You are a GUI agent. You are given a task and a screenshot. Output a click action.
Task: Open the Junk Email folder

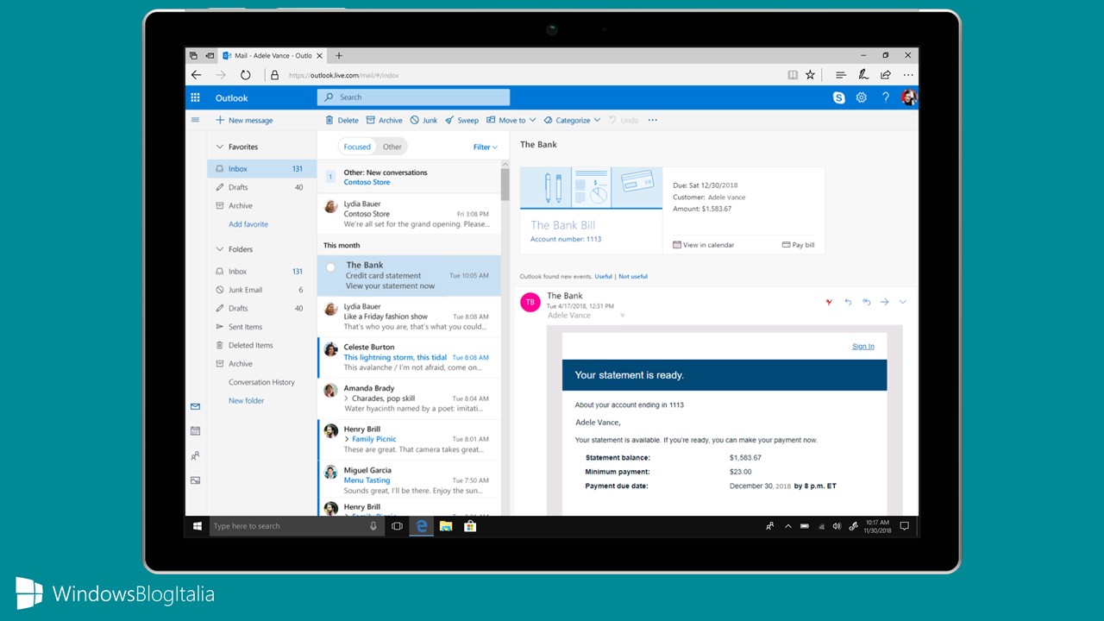tap(261, 290)
